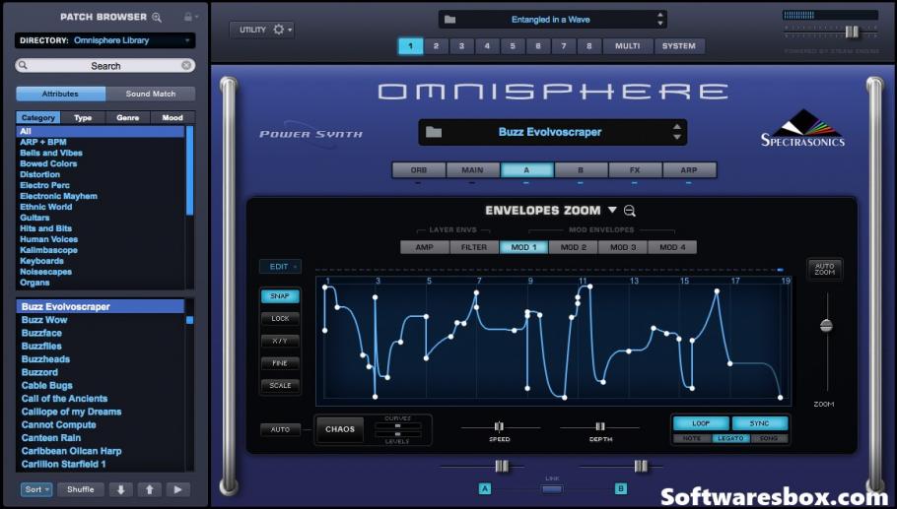Click the envelope SPEED slider handle
The width and height of the screenshot is (897, 509).
499,426
